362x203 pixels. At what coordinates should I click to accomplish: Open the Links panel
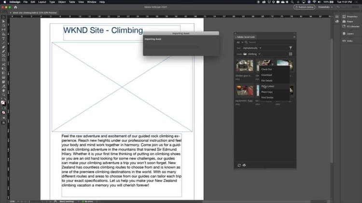[x=348, y=41]
